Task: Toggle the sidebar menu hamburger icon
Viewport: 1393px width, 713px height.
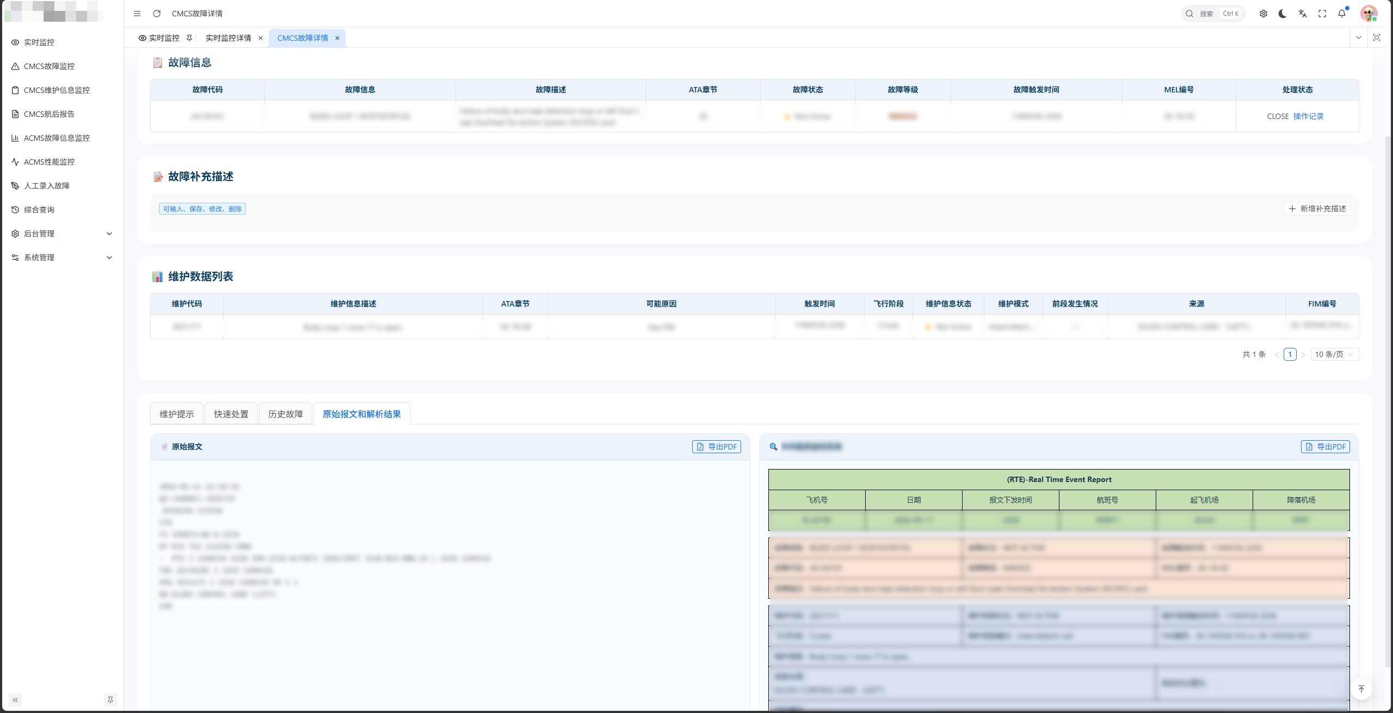Action: tap(137, 14)
